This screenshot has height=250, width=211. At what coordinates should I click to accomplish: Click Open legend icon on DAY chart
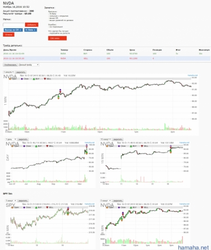[x=12, y=146]
